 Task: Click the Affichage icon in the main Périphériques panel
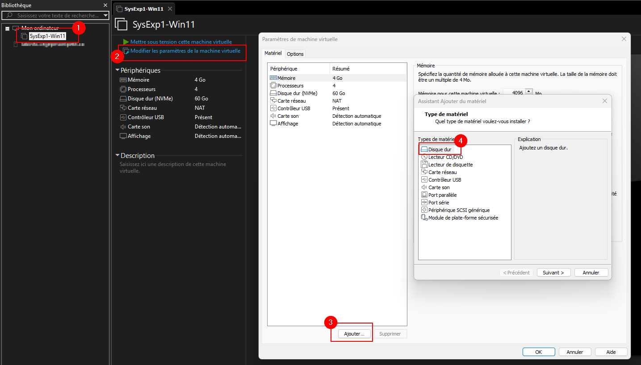(x=123, y=136)
